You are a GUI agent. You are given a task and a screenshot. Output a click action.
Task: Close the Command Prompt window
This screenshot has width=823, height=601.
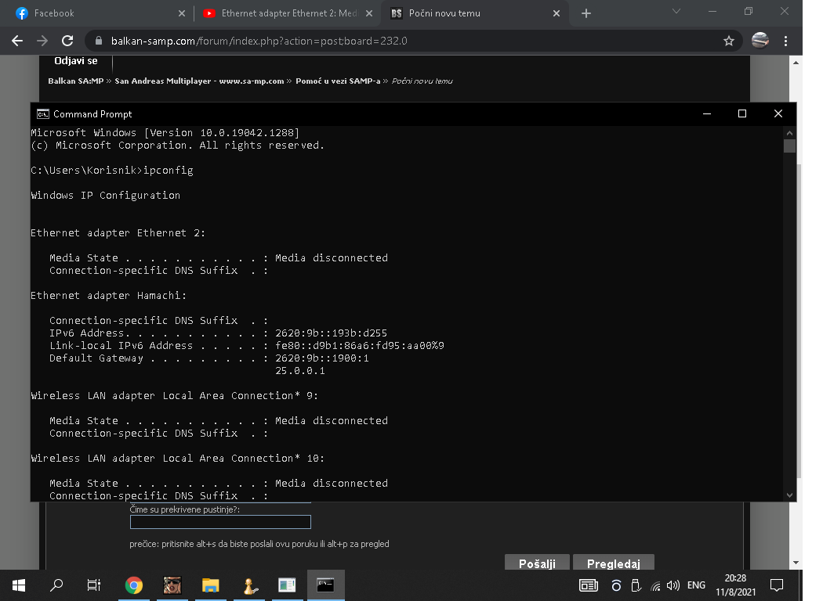(778, 113)
